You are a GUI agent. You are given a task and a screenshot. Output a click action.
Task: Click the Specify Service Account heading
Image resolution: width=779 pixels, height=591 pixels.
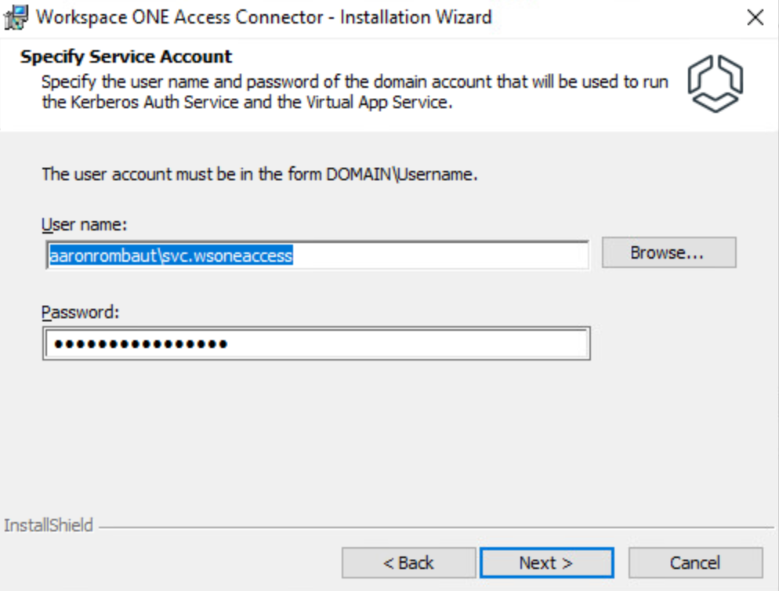pos(126,57)
